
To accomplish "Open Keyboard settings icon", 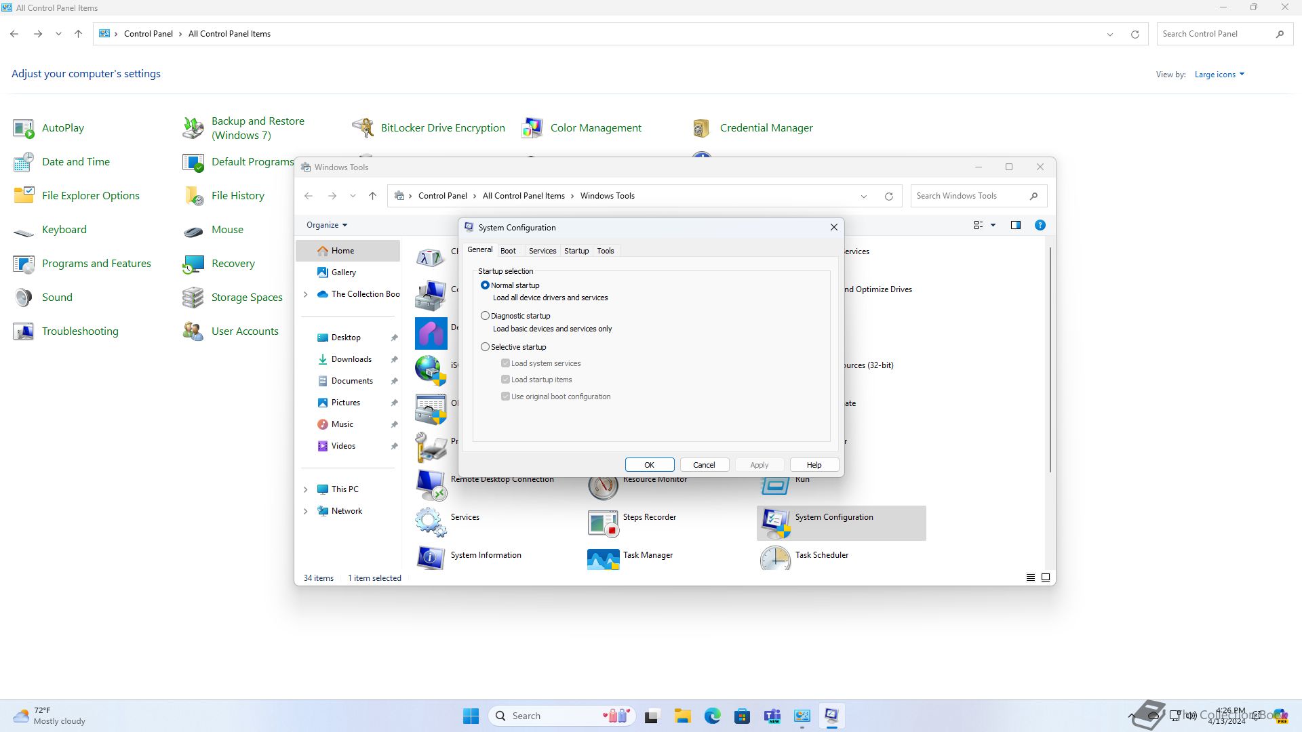I will click(24, 231).
